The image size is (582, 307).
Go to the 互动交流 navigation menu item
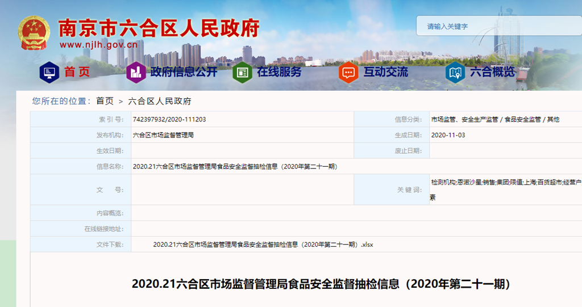(385, 72)
